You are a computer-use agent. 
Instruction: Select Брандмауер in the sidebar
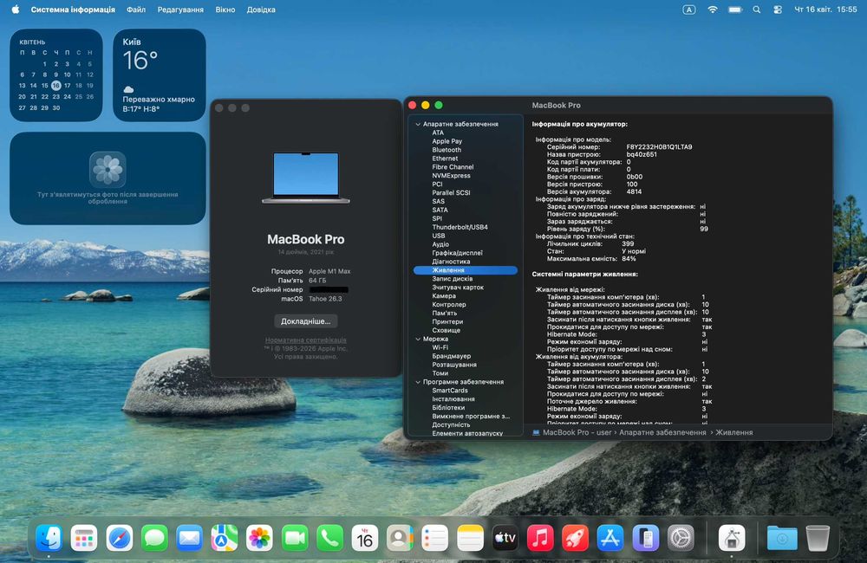[452, 356]
